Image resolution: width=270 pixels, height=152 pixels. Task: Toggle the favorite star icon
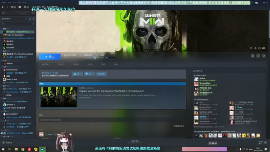click(264, 56)
